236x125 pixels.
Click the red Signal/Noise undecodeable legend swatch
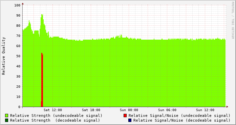coord(125,116)
